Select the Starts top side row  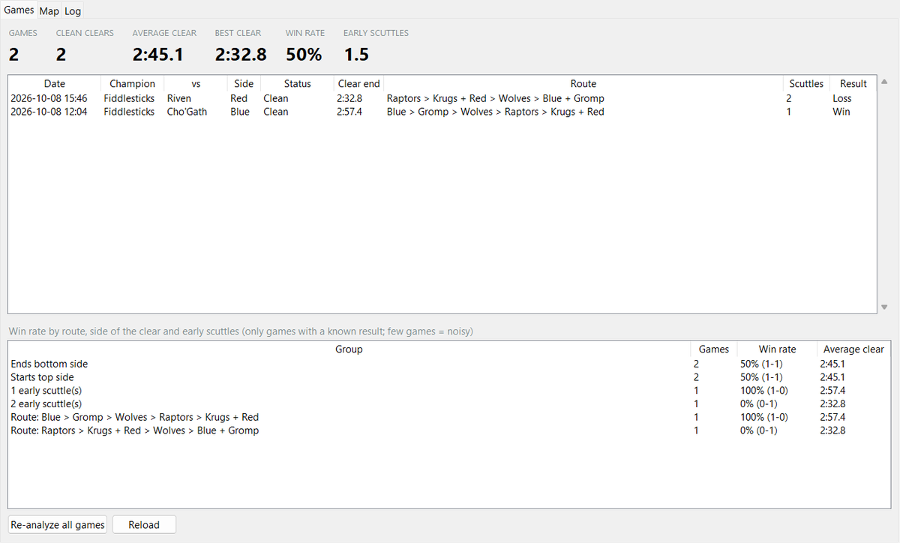pyautogui.click(x=450, y=377)
